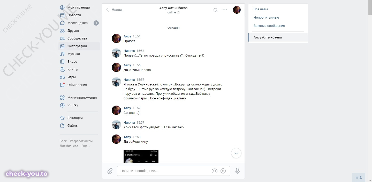The width and height of the screenshot is (372, 182).
Task: Click the сегодня date label
Action: [173, 28]
